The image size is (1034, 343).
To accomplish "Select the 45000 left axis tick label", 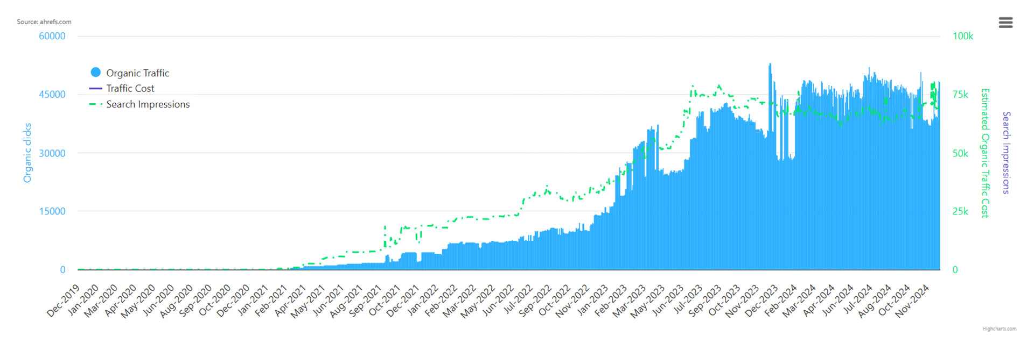I will pyautogui.click(x=52, y=95).
